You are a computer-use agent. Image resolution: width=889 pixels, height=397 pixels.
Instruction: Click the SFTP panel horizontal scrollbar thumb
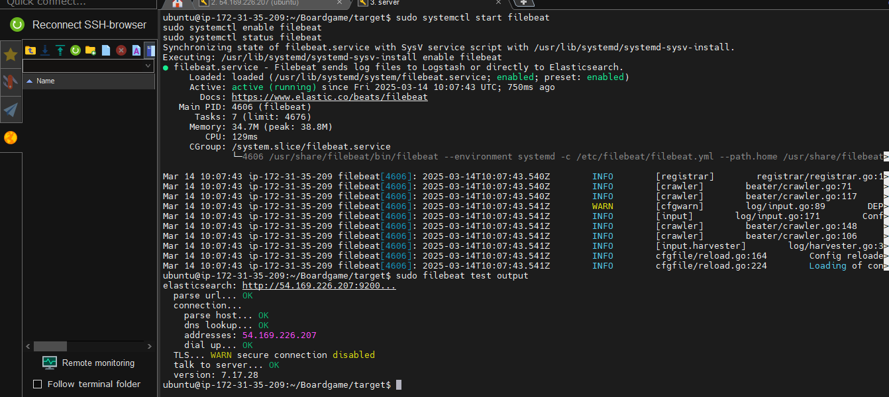coord(50,346)
